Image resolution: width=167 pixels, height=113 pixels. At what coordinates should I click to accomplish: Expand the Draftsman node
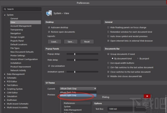click(5, 100)
